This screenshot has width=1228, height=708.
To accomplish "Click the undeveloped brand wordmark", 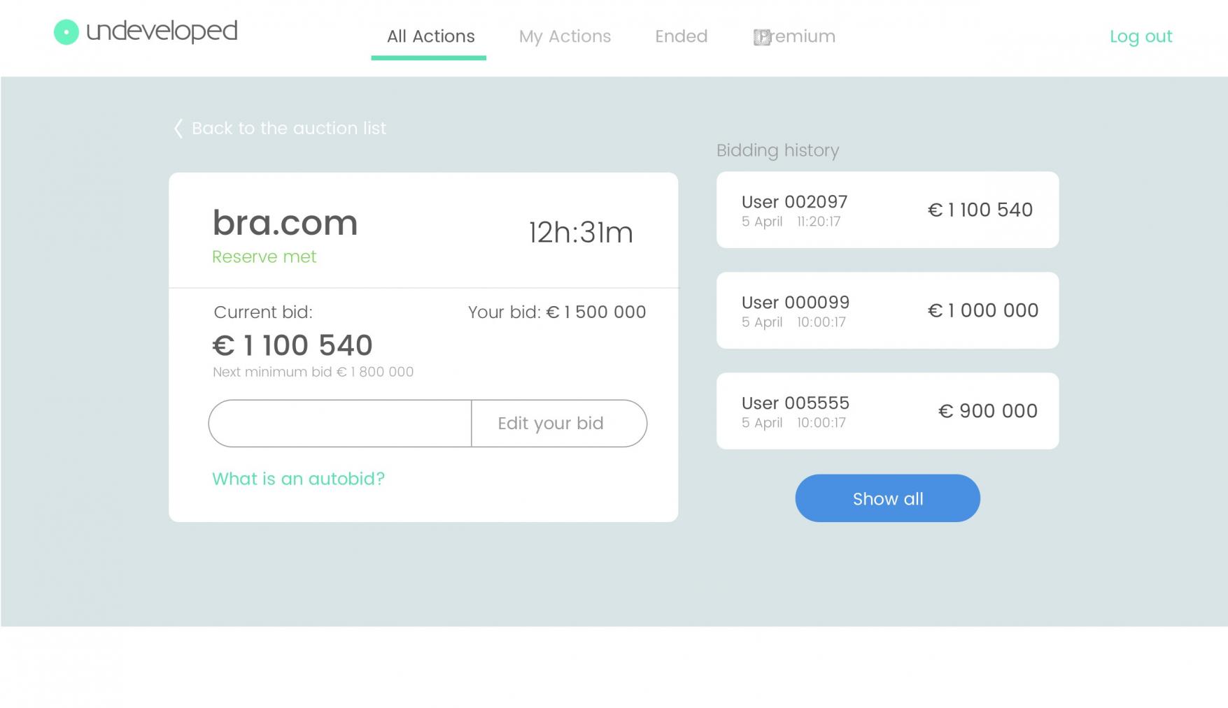I will pos(162,31).
